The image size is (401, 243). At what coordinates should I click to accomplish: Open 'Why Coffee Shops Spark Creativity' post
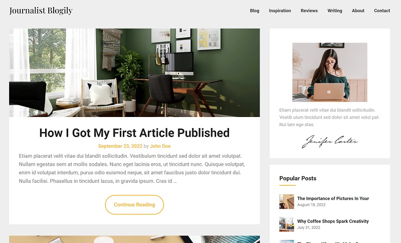pos(333,221)
